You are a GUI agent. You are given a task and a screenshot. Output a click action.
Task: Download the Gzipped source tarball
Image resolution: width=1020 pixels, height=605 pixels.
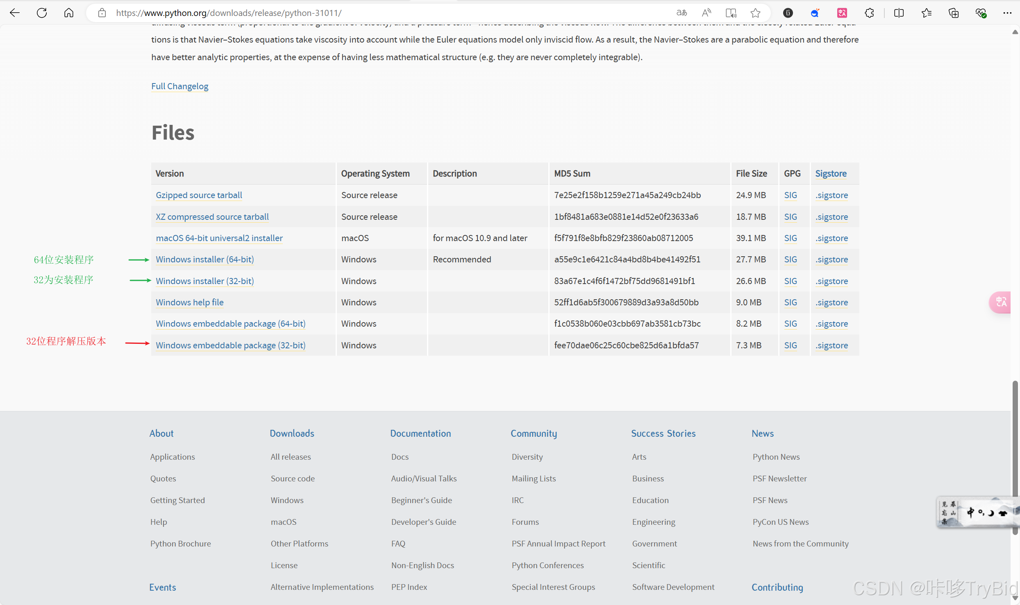(x=199, y=195)
